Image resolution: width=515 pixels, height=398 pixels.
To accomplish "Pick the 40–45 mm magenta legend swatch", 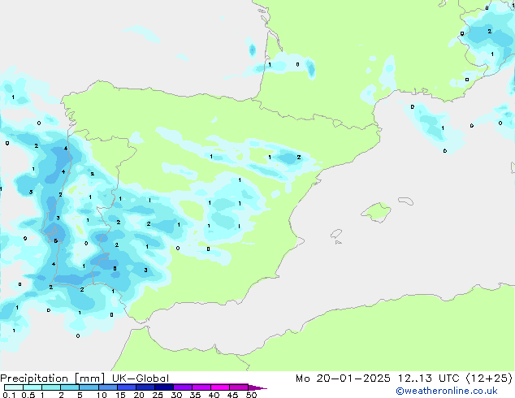I will click(220, 387).
